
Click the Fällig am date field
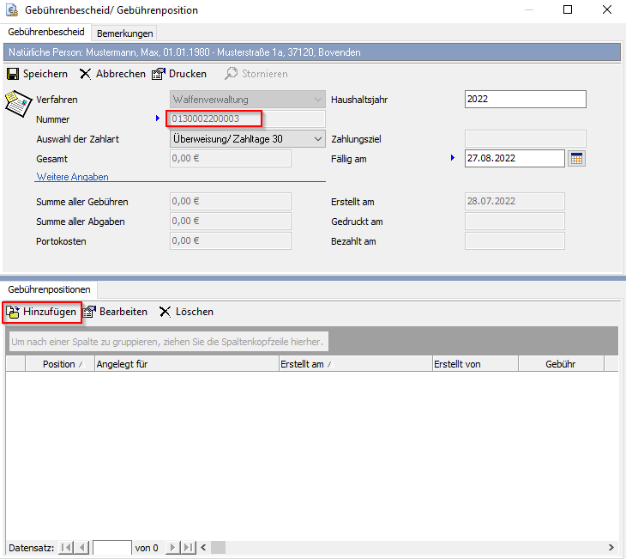tap(514, 159)
